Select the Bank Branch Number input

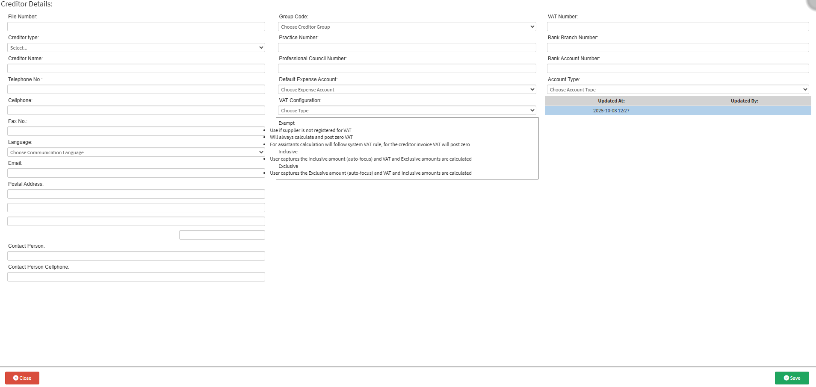677,47
